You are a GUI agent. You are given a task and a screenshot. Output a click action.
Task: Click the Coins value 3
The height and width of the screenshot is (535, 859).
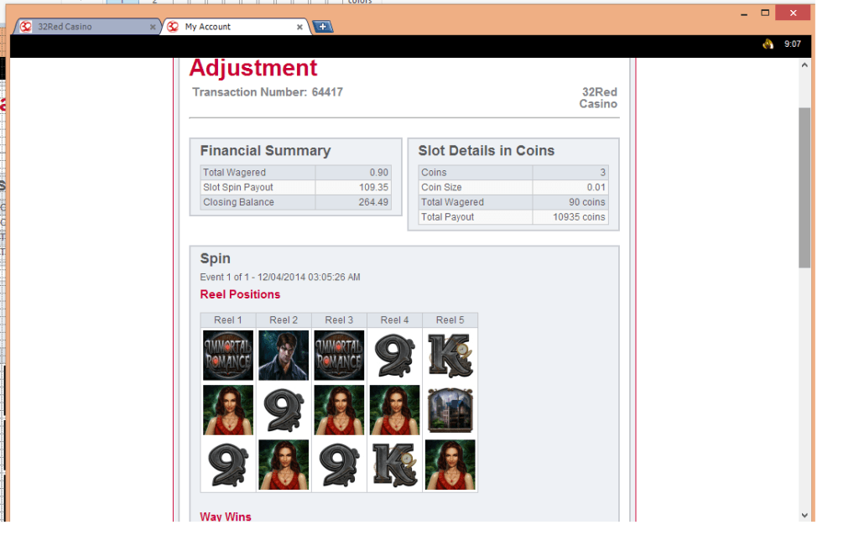click(x=602, y=173)
